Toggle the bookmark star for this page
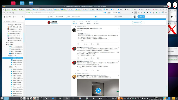 [119, 13]
